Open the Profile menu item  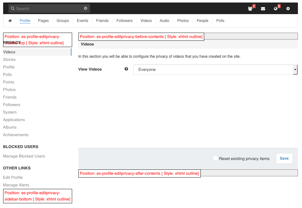25,21
